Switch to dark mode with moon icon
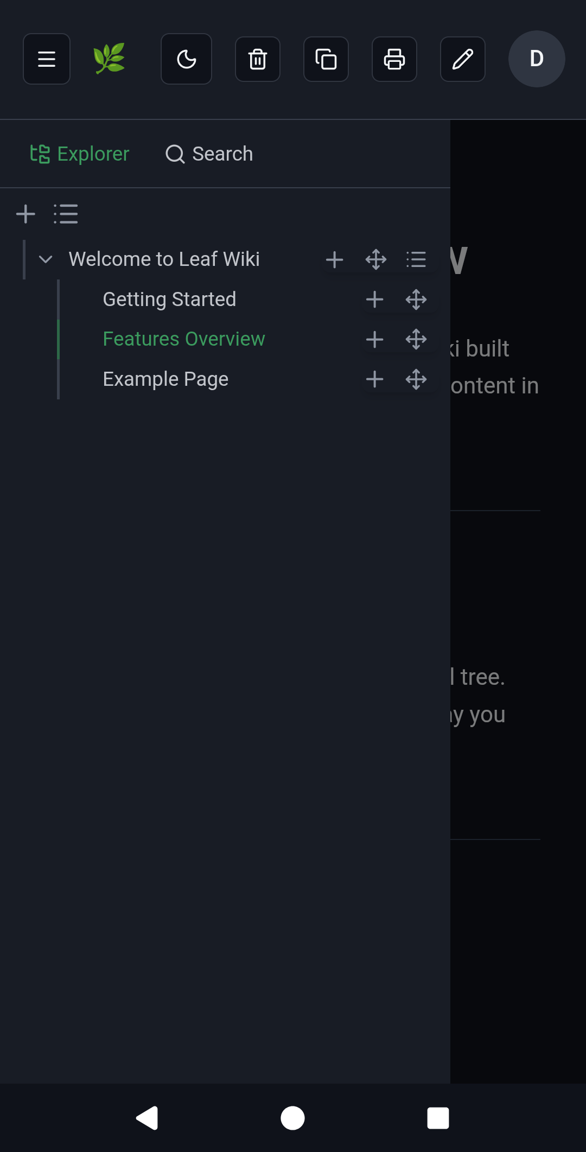The width and height of the screenshot is (586, 1152). point(186,59)
